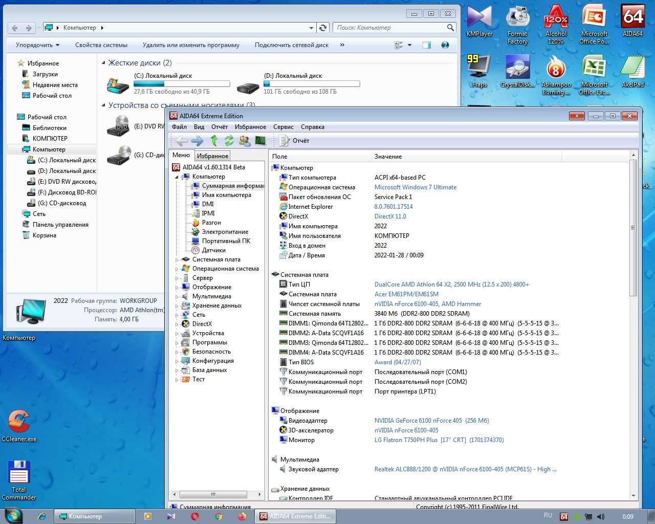Viewport: 655px width, 524px height.
Task: Select Имя компьютера in AIDA64 tree
Action: (x=222, y=195)
